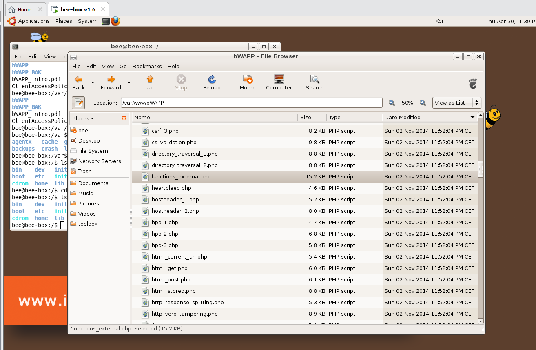536x350 pixels.
Task: Click the Date Modified column sort arrow
Action: (472, 118)
